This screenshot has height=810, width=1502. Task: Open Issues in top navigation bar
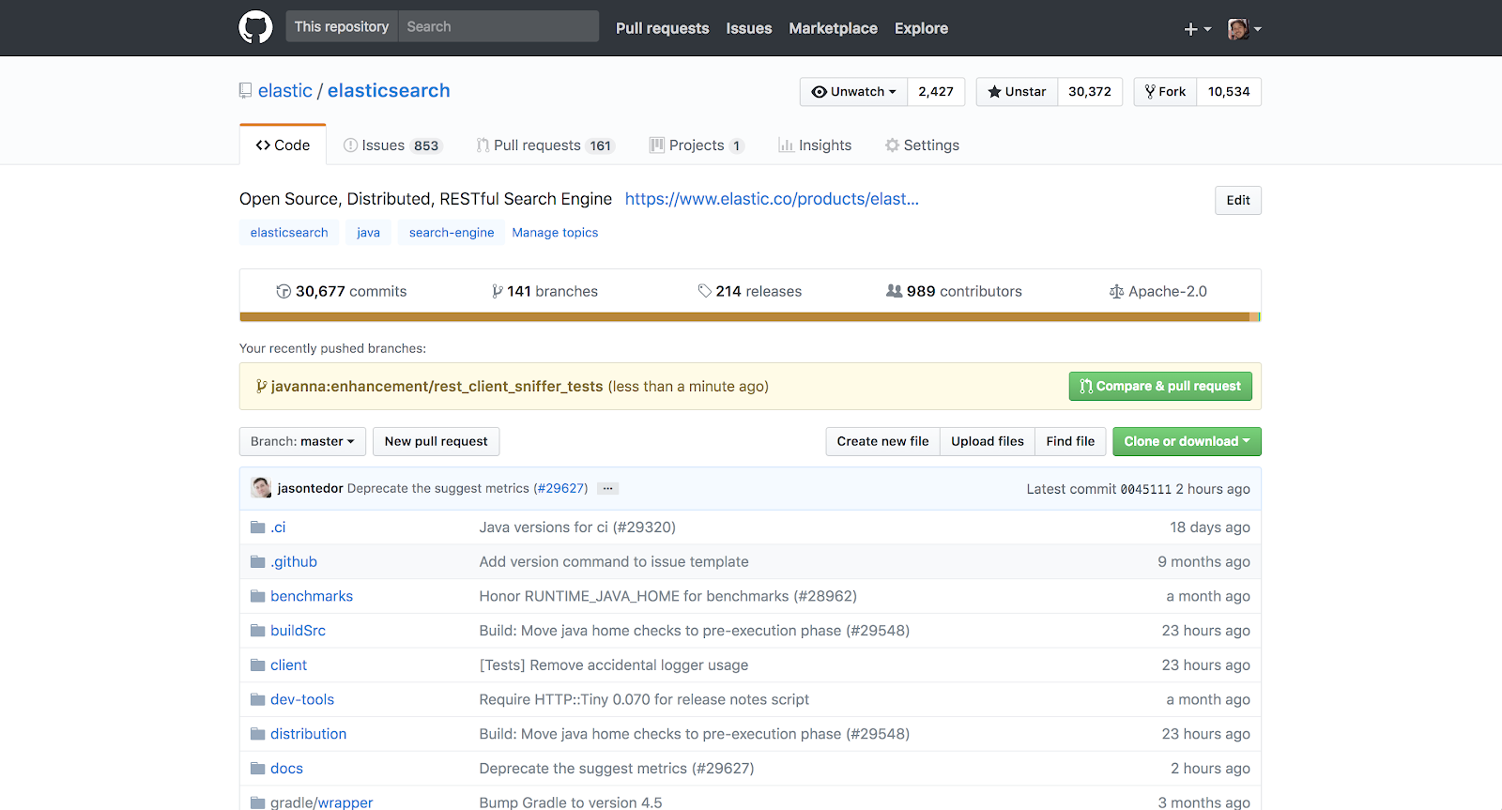pyautogui.click(x=748, y=28)
